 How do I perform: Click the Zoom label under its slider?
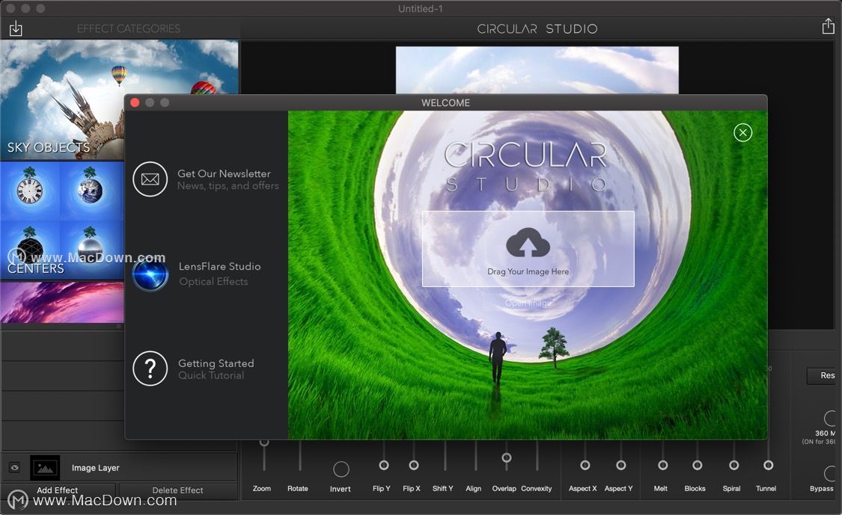point(262,489)
